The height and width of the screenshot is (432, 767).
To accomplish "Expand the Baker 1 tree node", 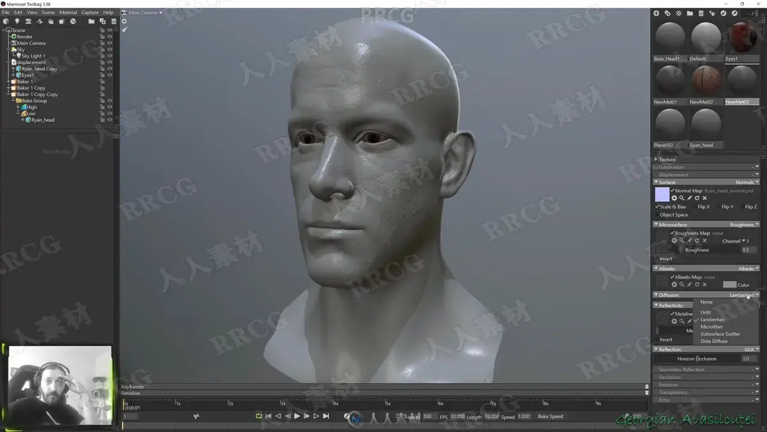I will [x=8, y=81].
